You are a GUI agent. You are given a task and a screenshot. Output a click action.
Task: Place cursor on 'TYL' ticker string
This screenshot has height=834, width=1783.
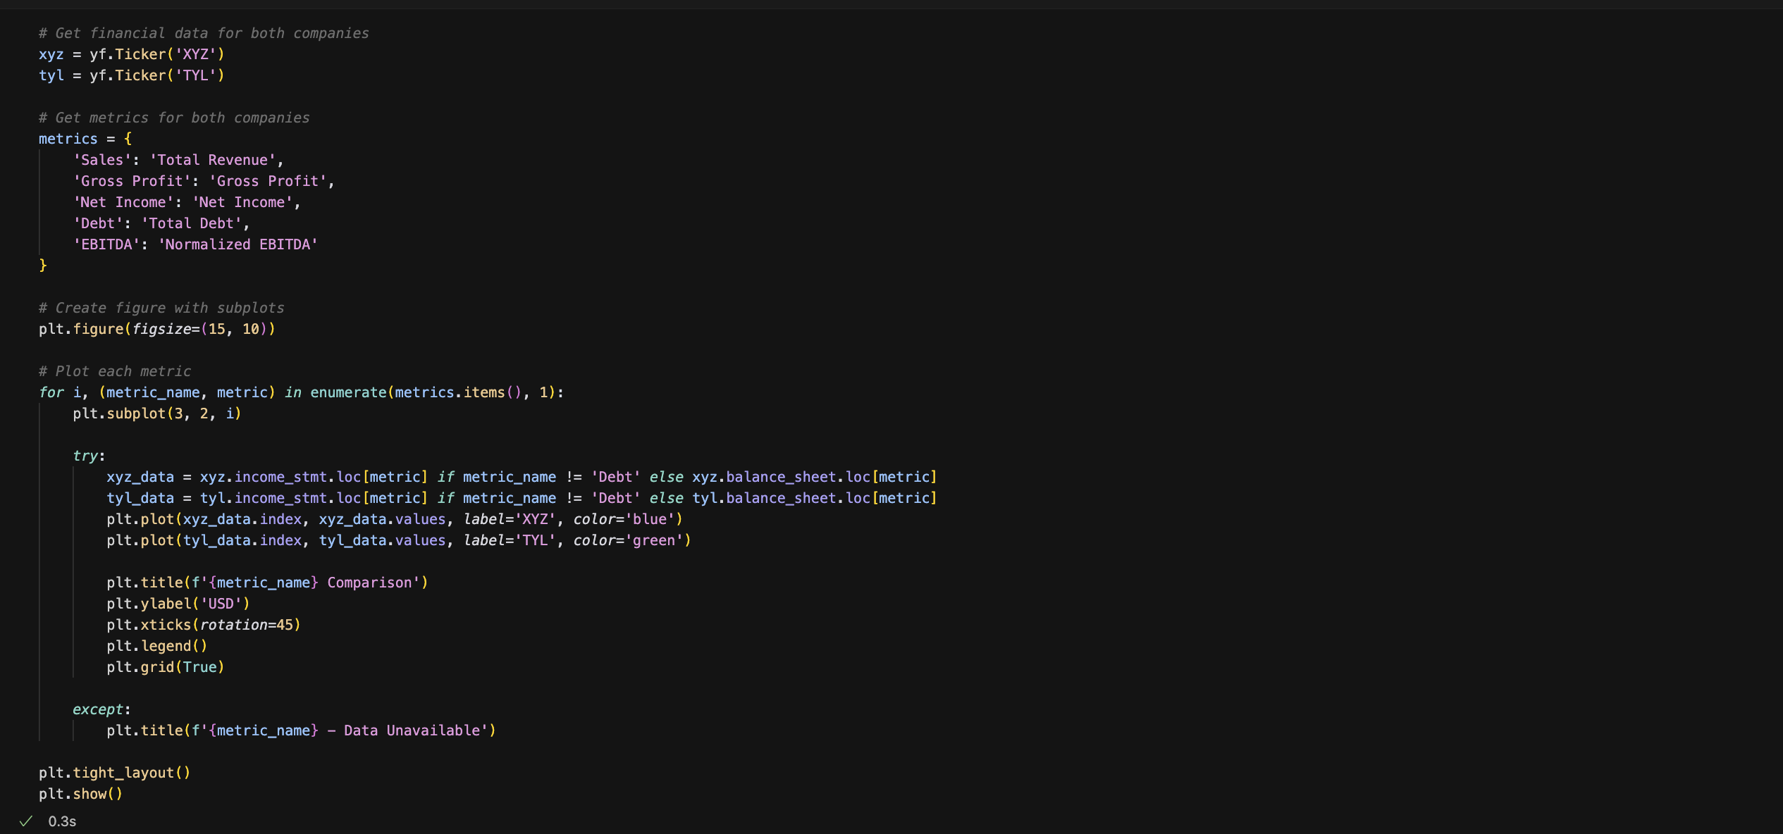[x=196, y=75]
